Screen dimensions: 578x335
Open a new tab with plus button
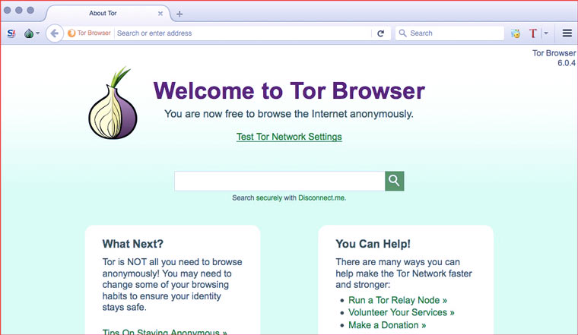tap(179, 14)
